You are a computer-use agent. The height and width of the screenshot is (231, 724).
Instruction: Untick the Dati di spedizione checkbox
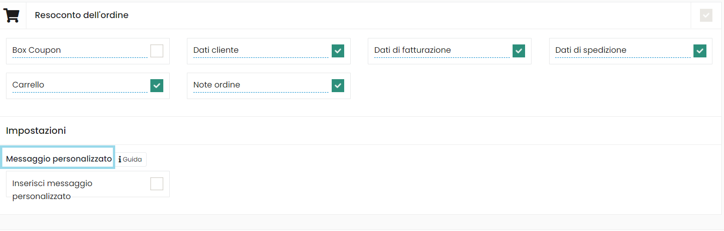pyautogui.click(x=700, y=51)
